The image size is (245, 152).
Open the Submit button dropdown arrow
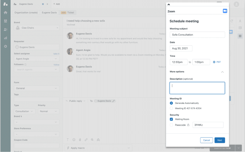(238, 148)
